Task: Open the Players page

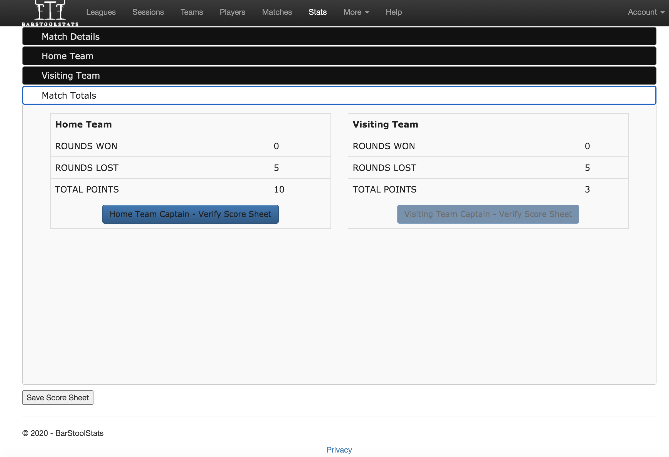Action: [x=232, y=12]
